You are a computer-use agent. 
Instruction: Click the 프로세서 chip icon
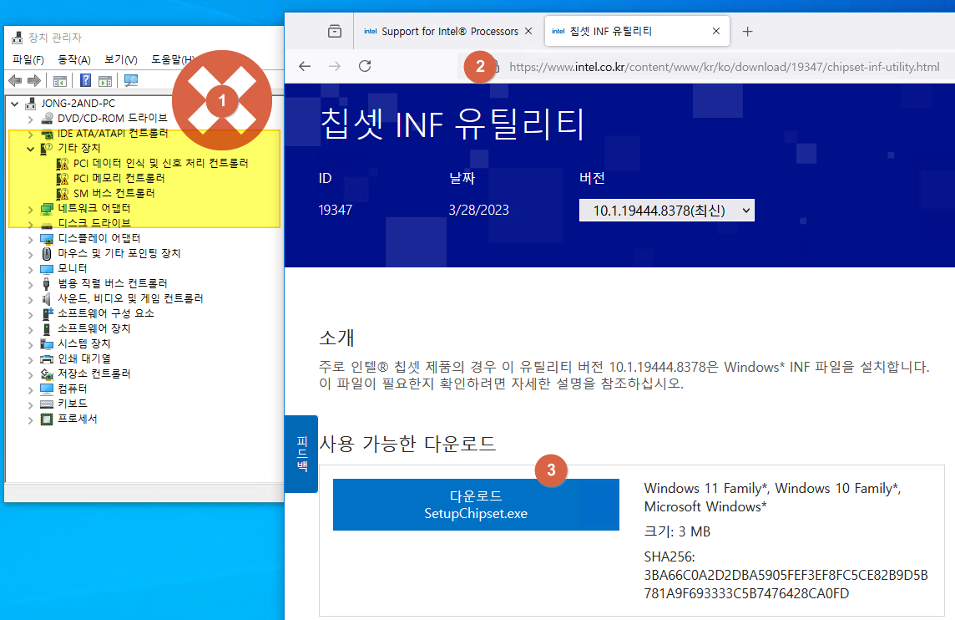click(x=47, y=419)
